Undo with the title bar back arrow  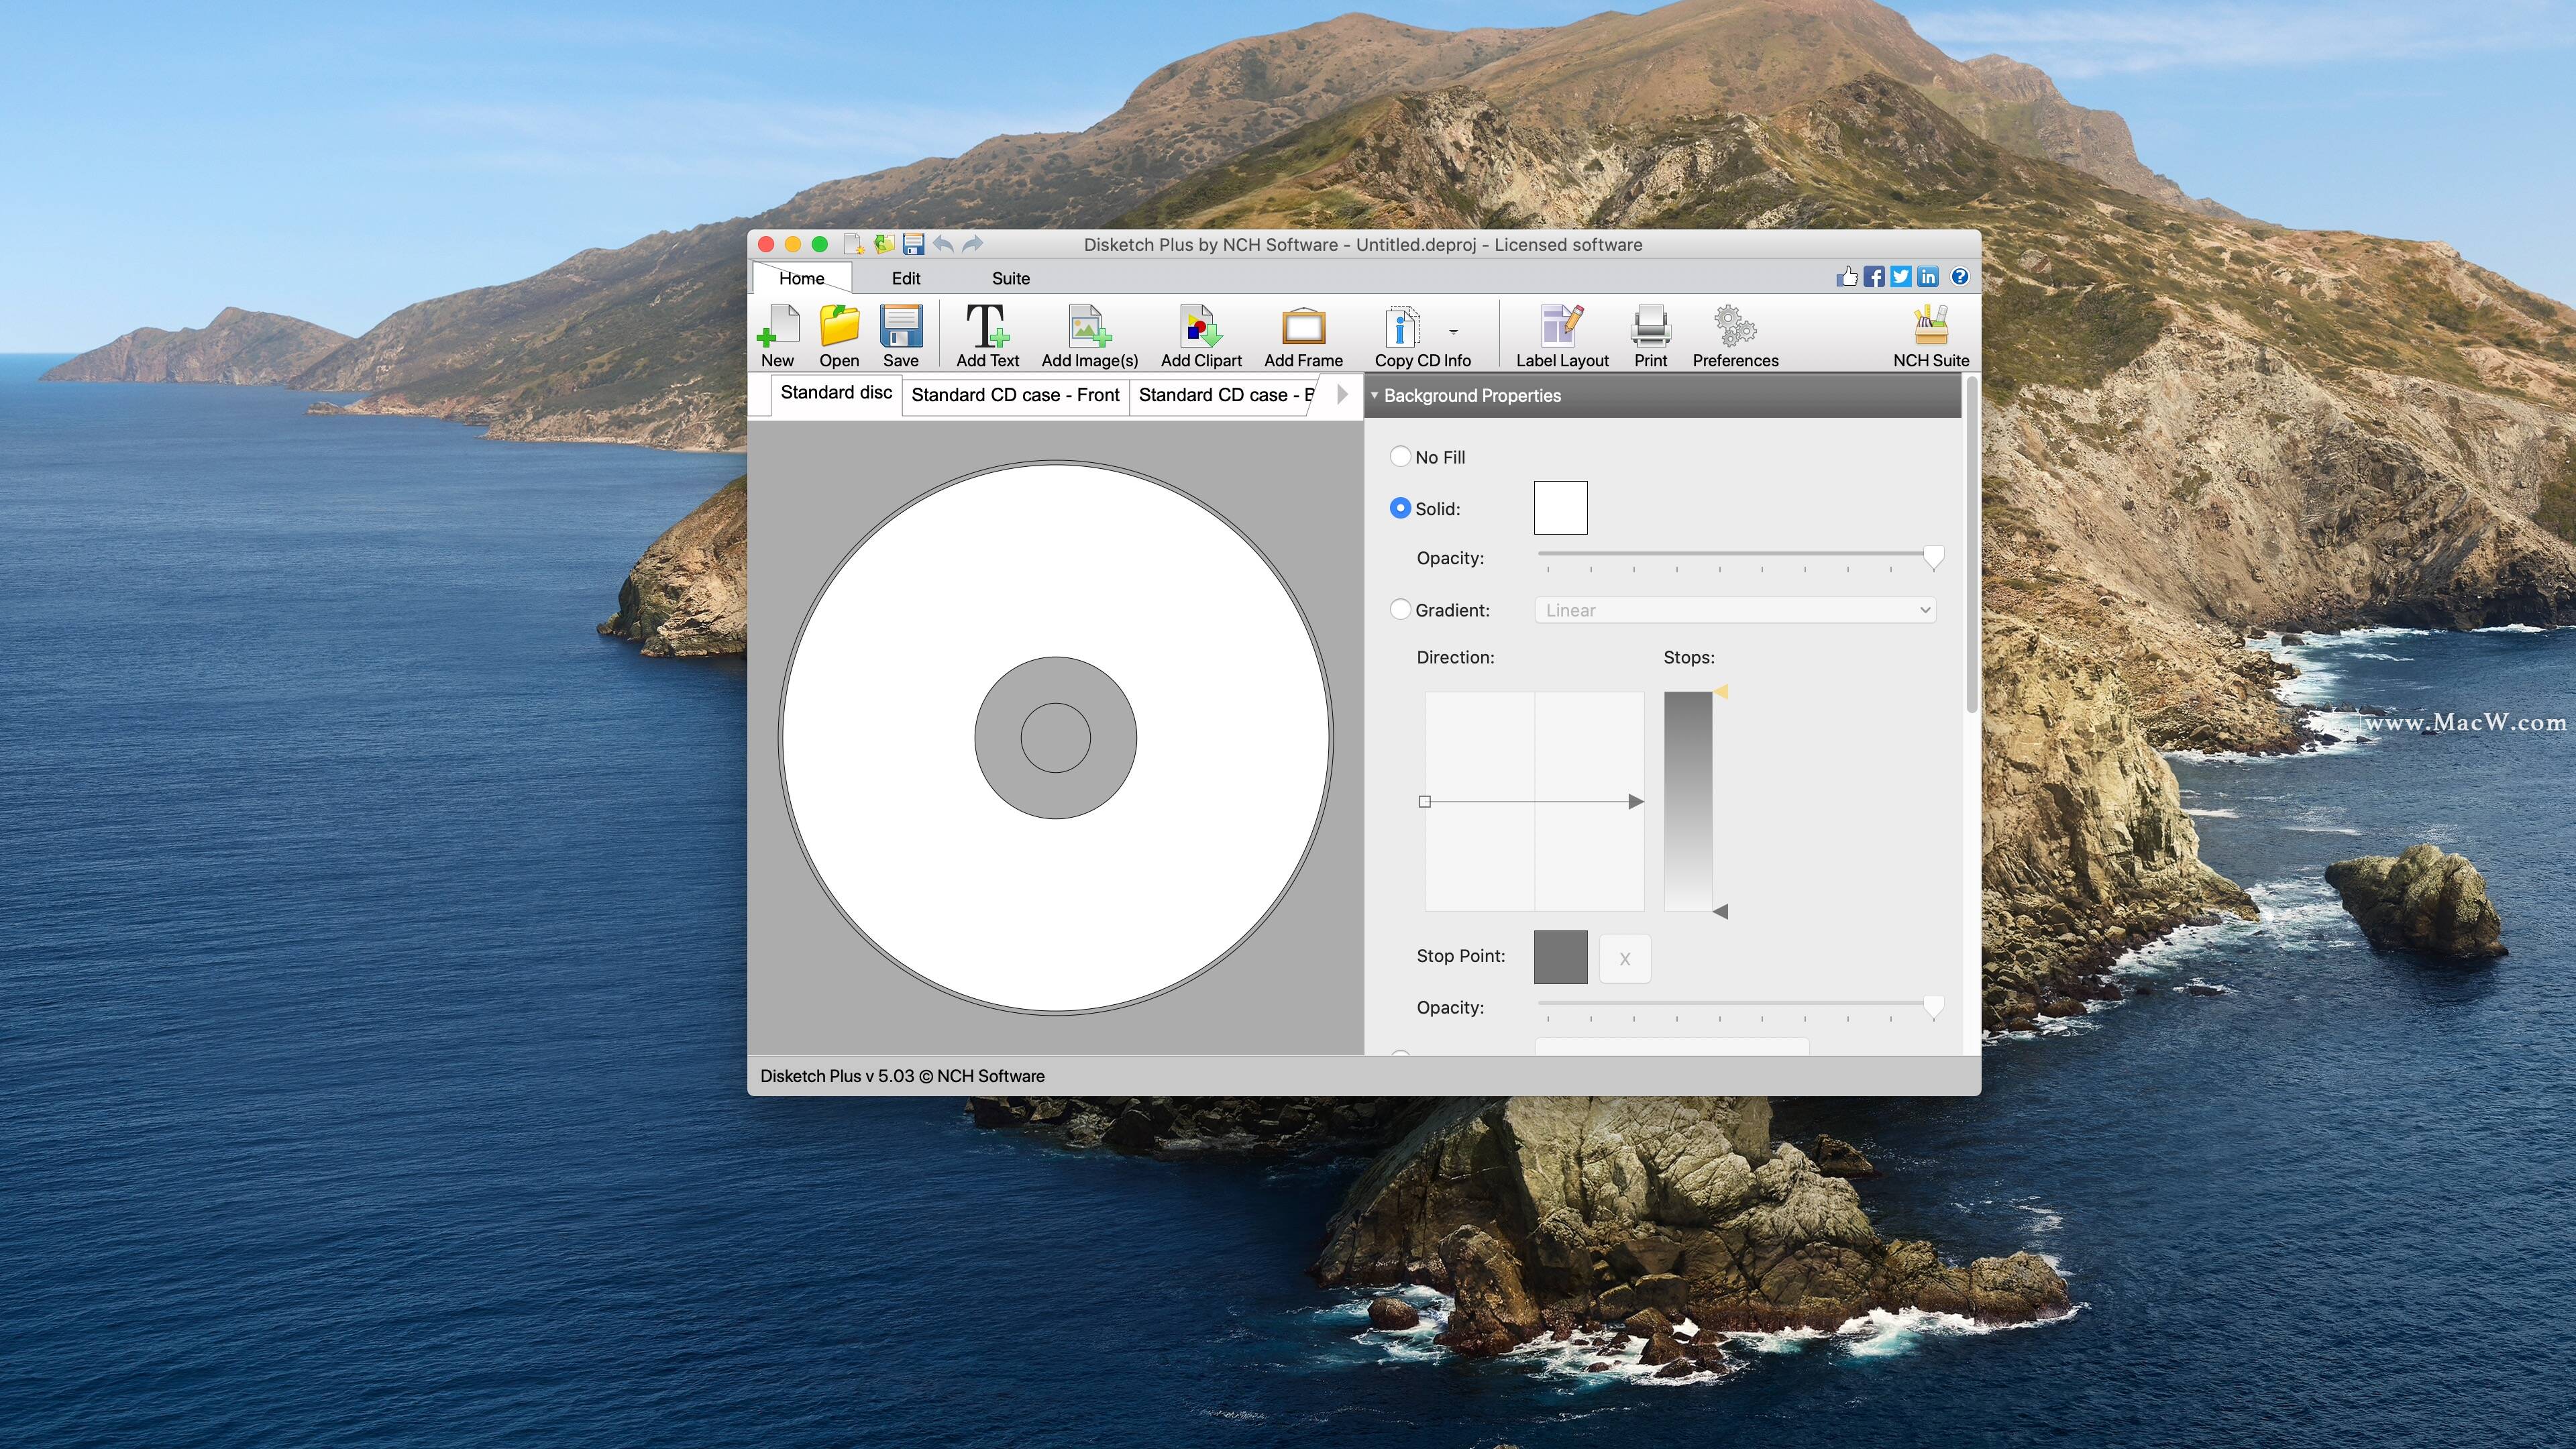click(x=943, y=244)
